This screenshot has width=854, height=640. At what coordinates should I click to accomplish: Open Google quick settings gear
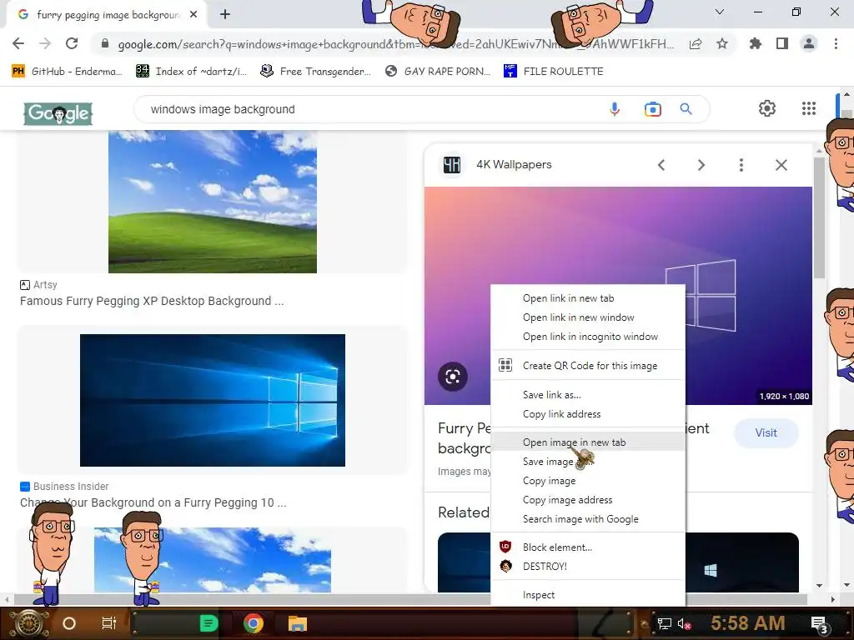(x=767, y=108)
